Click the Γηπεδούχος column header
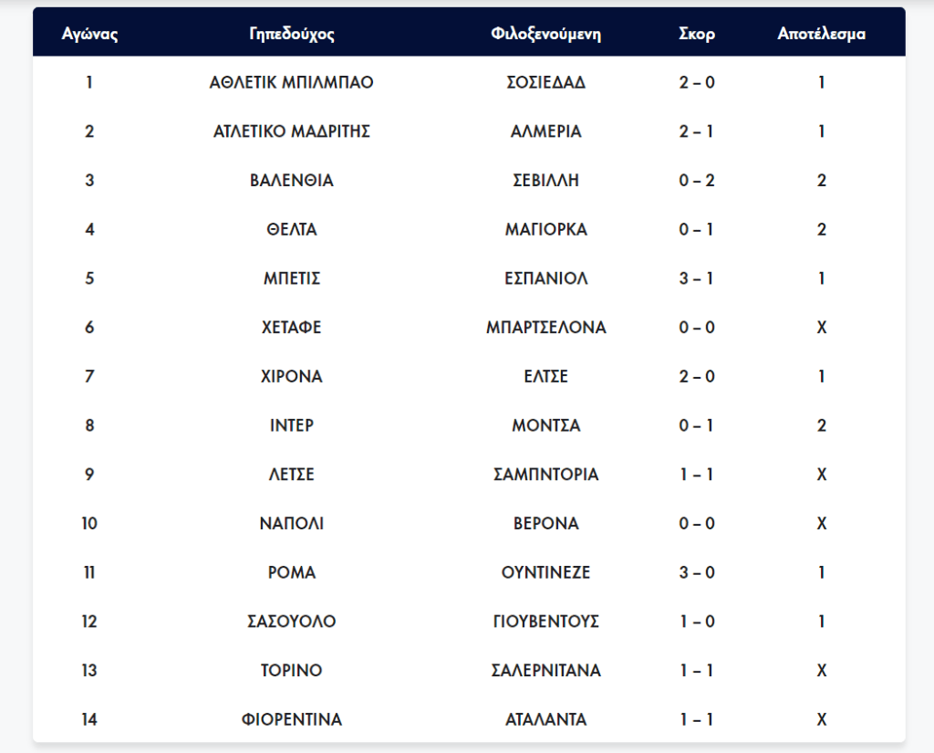Image resolution: width=934 pixels, height=753 pixels. 292,35
